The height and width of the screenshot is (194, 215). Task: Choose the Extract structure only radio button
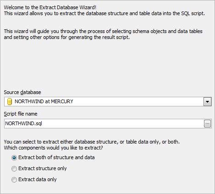14,169
